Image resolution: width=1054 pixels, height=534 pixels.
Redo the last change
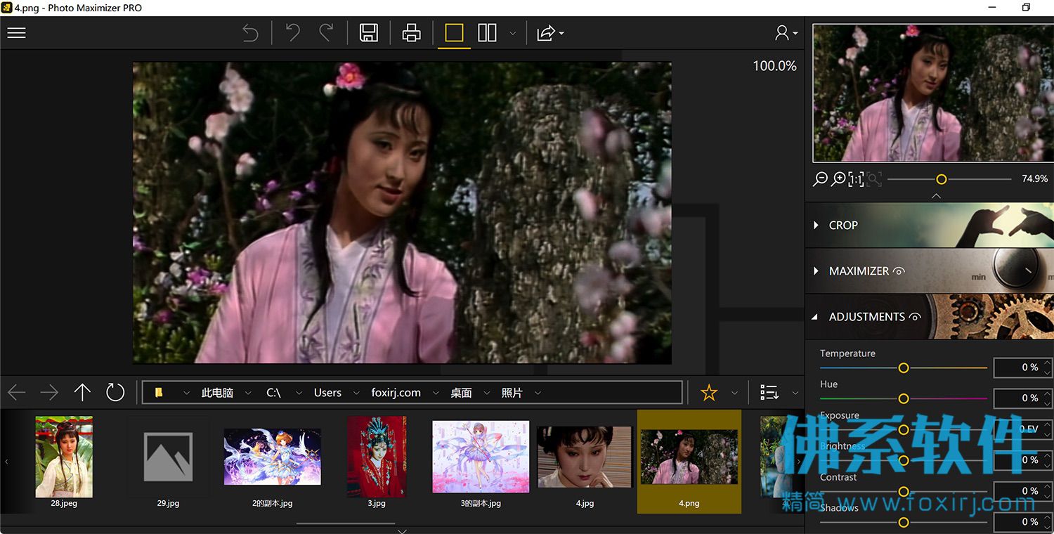(x=327, y=33)
